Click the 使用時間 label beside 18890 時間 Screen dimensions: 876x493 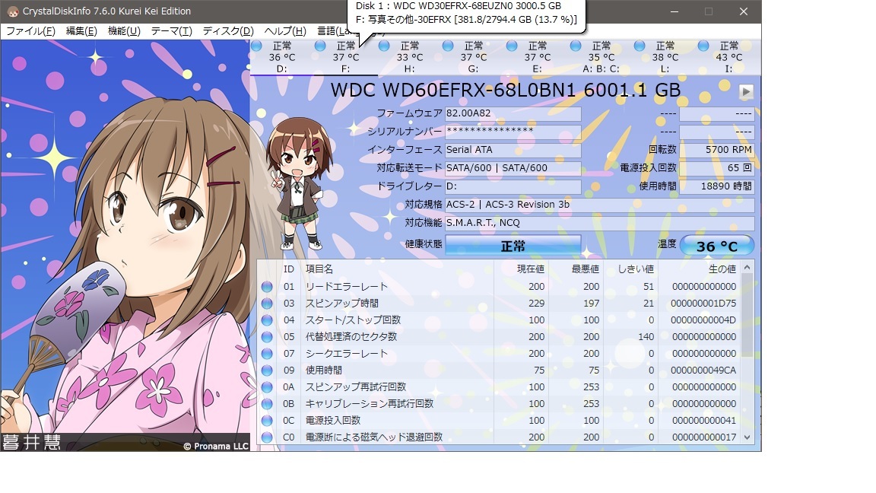658,186
